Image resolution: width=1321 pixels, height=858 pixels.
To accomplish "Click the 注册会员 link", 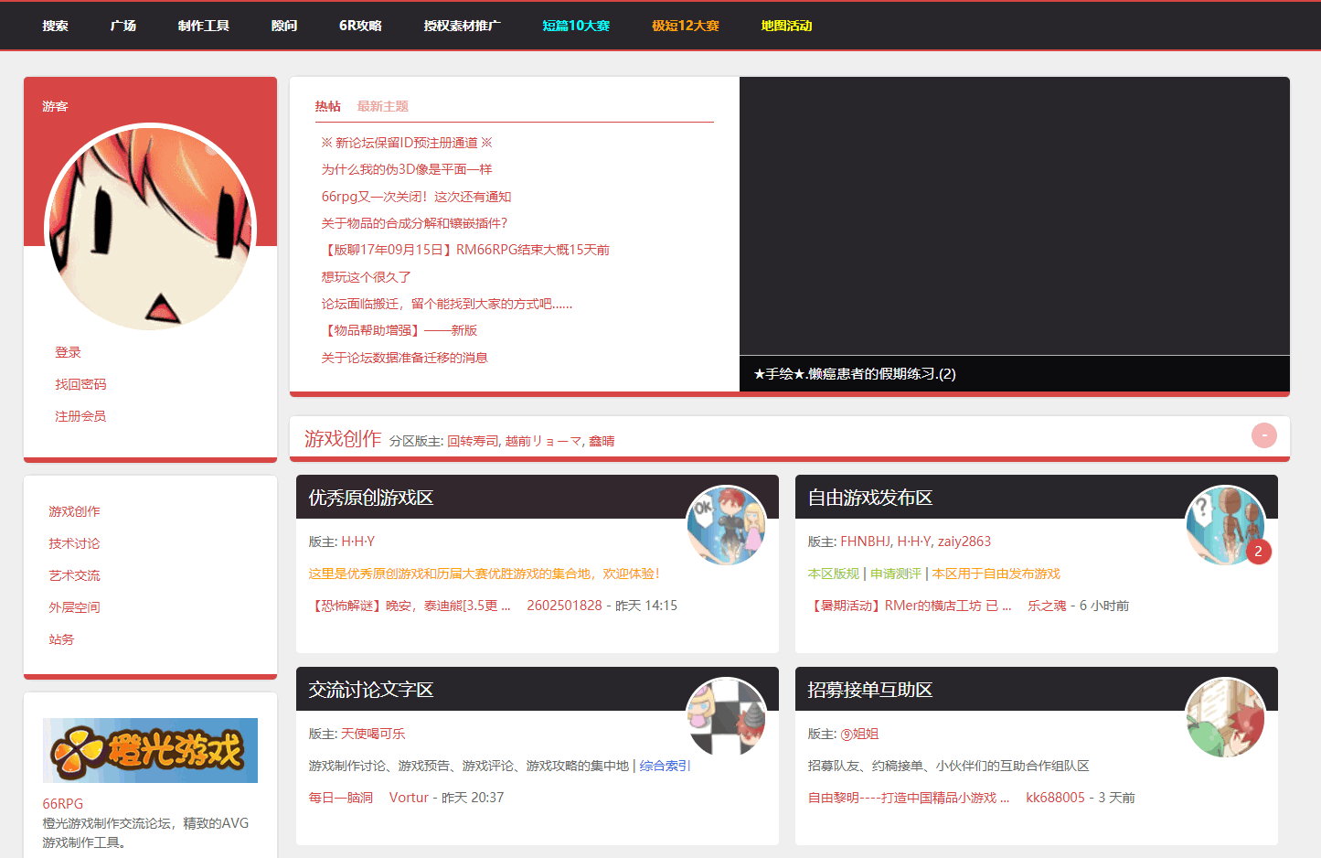I will pyautogui.click(x=80, y=416).
